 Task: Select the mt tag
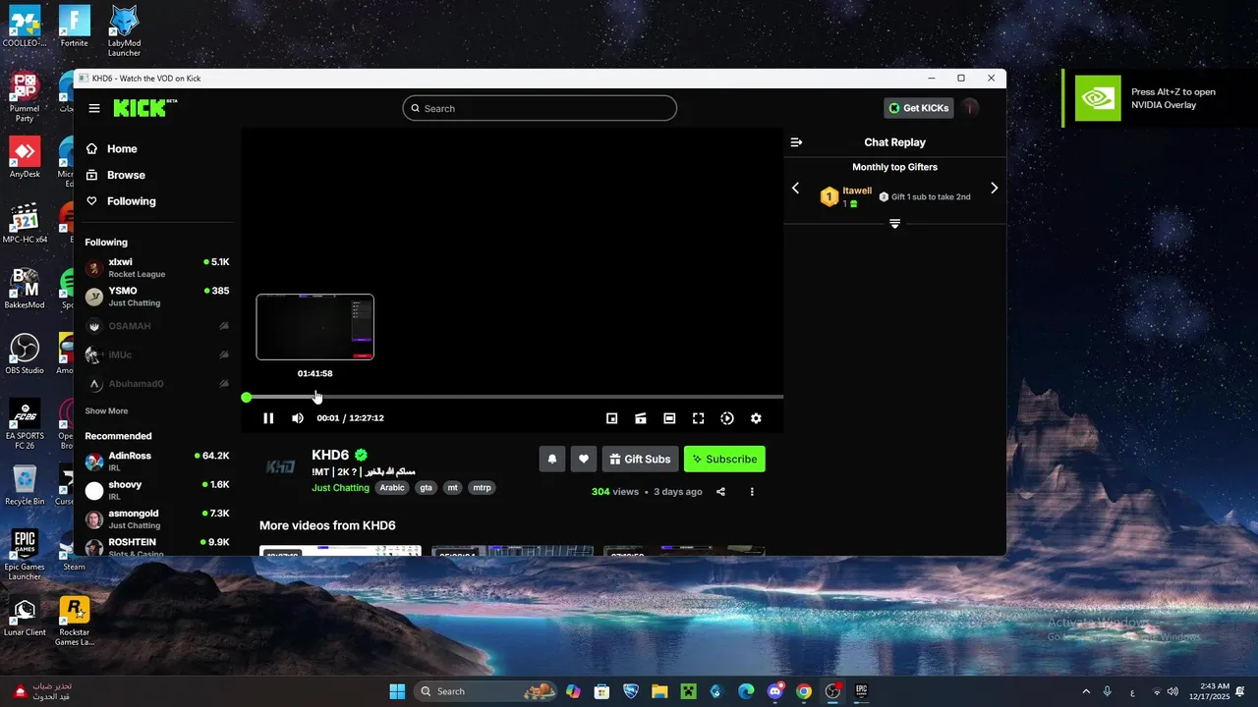click(452, 488)
